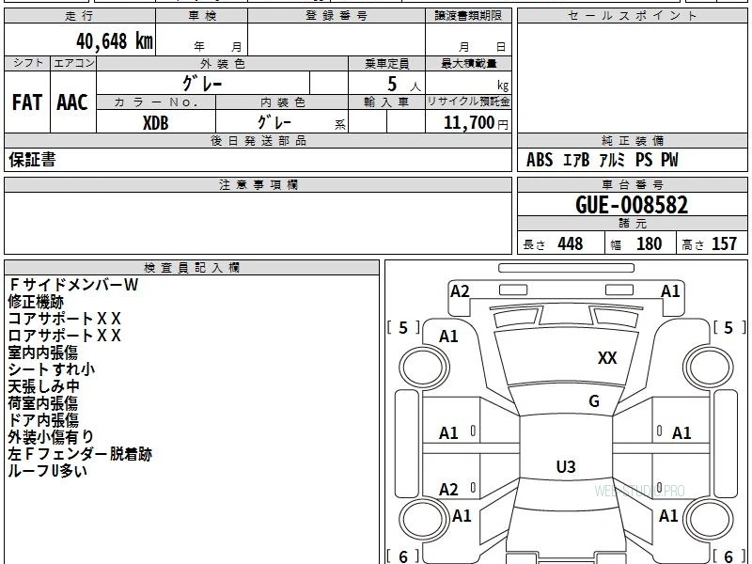Click the シフト column label
752x564 pixels.
[x=27, y=63]
